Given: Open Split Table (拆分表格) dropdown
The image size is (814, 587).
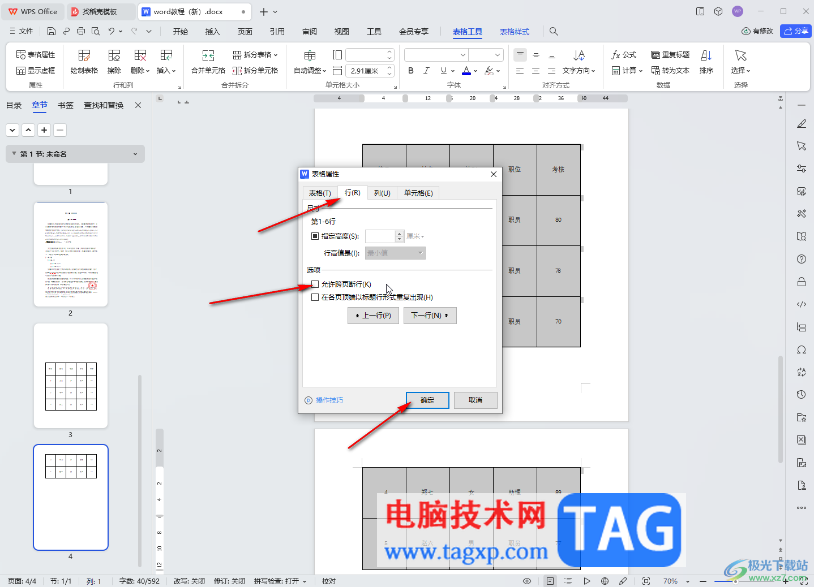Looking at the screenshot, I should click(255, 55).
